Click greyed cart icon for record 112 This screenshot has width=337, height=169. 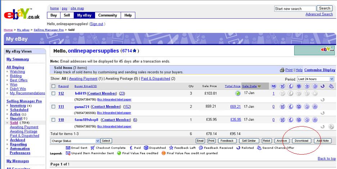(x=282, y=93)
